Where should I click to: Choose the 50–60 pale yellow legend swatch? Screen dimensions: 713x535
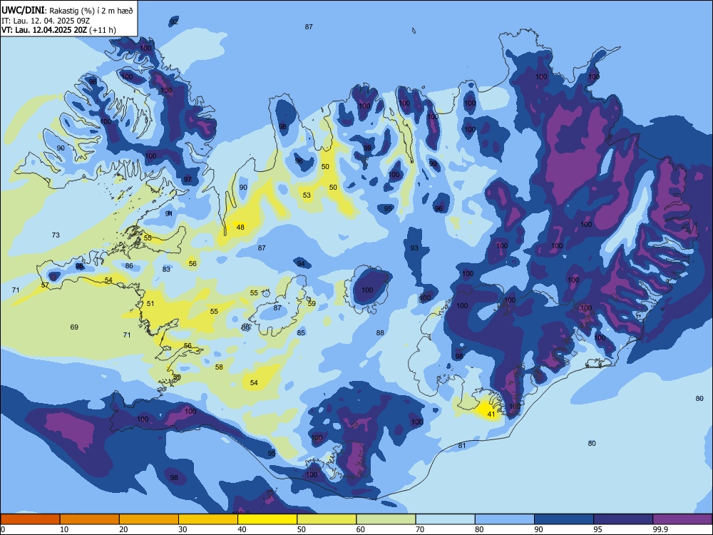327,519
